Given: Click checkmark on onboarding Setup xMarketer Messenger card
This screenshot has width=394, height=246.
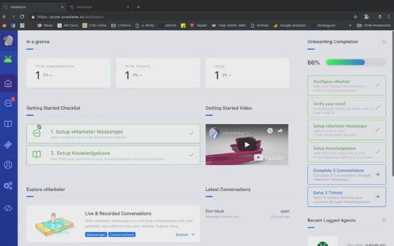Looking at the screenshot, I should (377, 129).
